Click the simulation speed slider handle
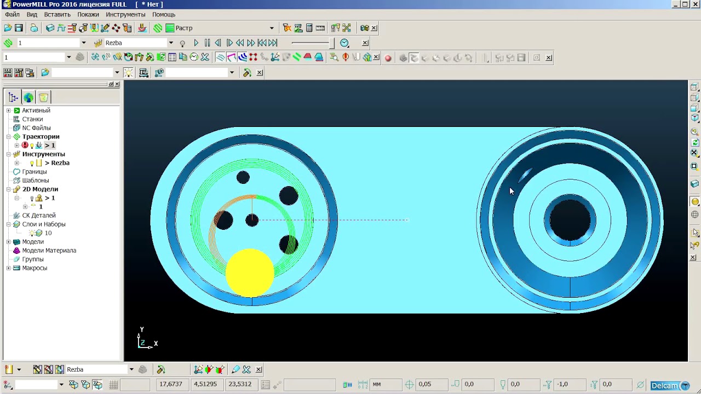This screenshot has height=394, width=701. click(x=331, y=43)
